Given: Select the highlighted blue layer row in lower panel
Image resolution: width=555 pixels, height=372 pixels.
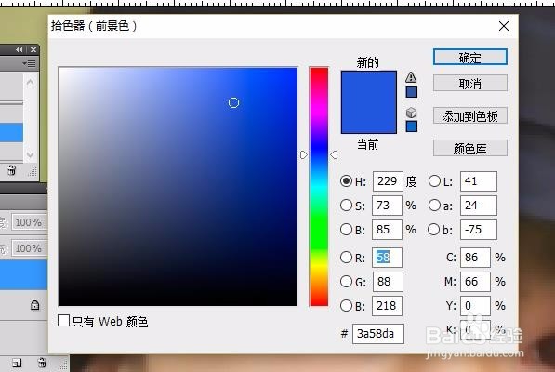Looking at the screenshot, I should pyautogui.click(x=24, y=275).
